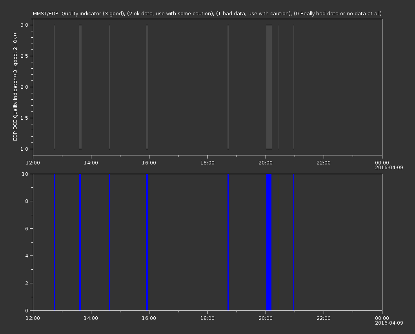Screen dimensions: 415x334
Task: Click the 00:00 label under the bottom plot
Action: [382, 318]
